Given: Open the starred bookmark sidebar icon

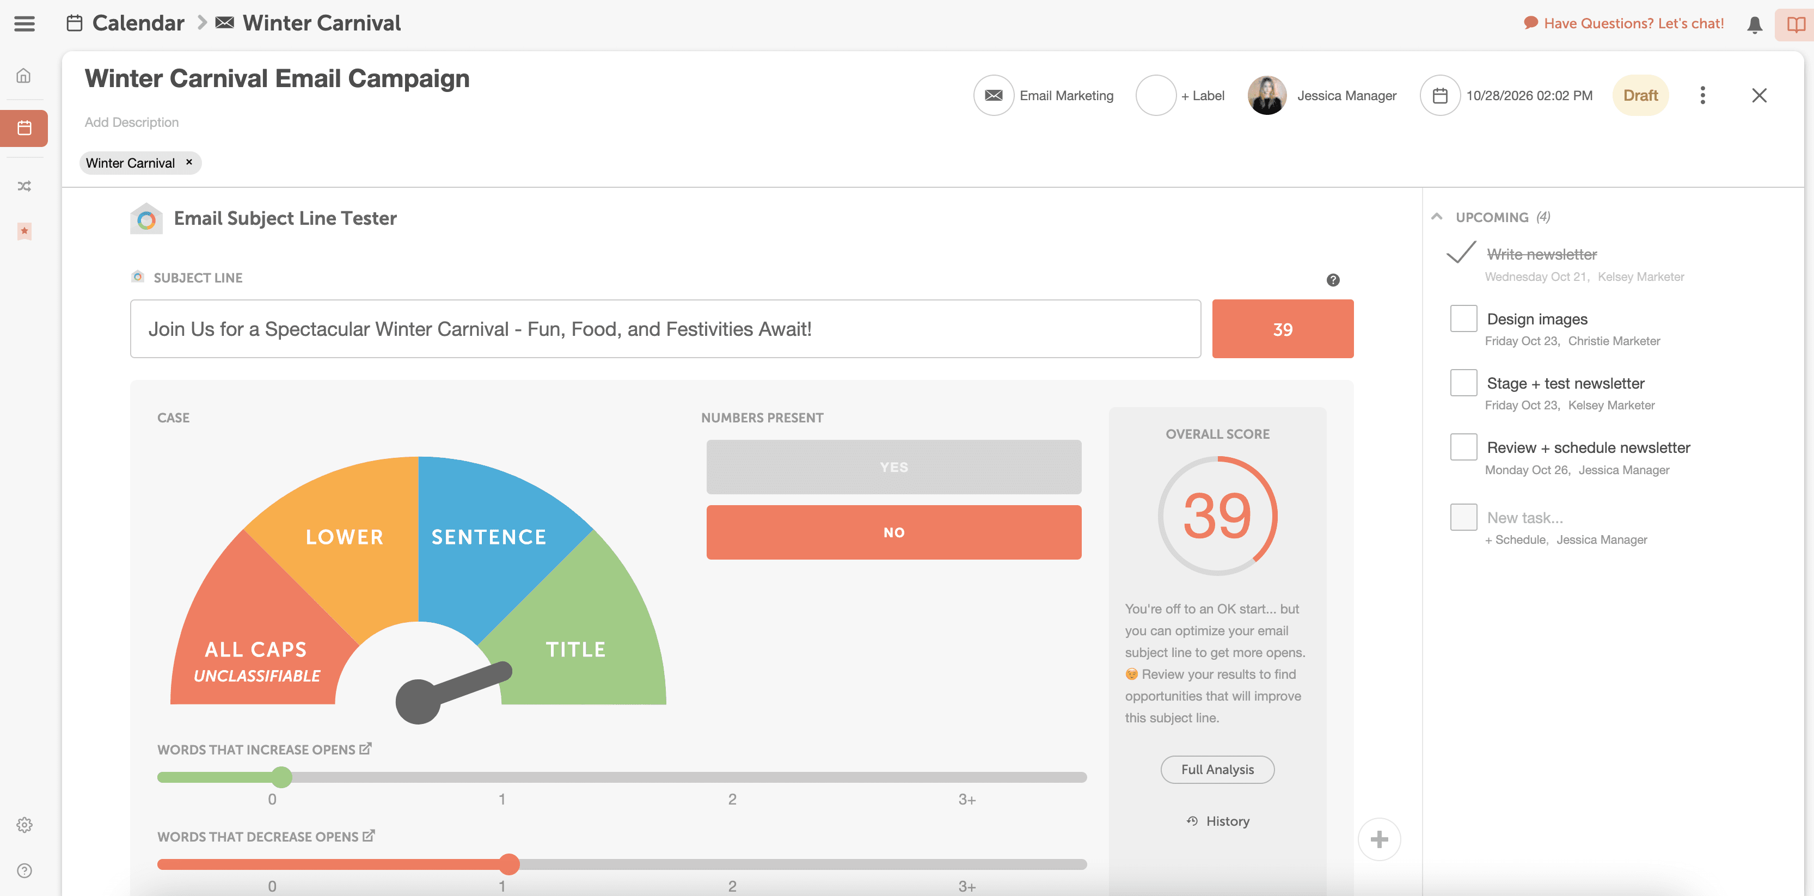Looking at the screenshot, I should [24, 231].
